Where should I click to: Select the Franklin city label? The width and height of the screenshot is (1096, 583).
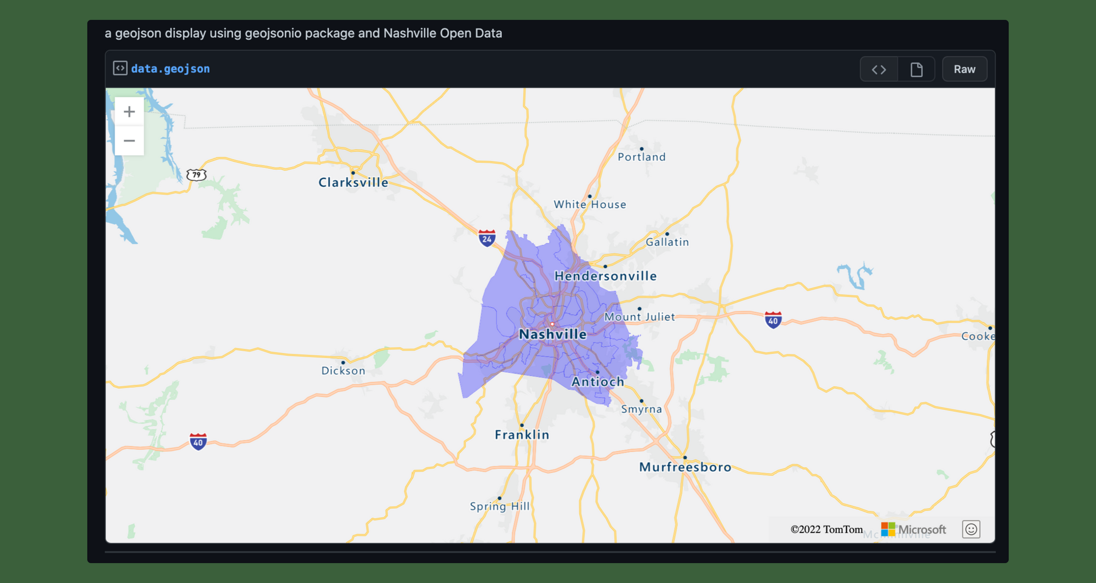tap(522, 434)
